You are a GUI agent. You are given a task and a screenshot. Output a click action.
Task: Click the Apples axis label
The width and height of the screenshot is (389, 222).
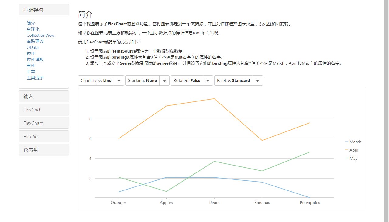tap(166, 203)
